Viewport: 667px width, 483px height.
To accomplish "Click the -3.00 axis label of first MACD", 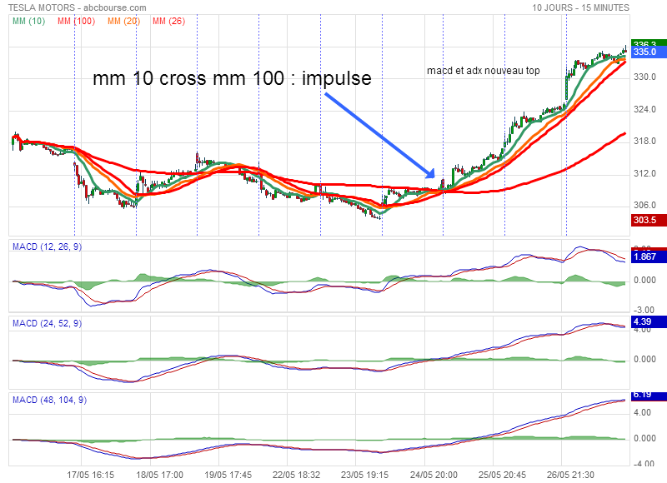I will tap(644, 310).
